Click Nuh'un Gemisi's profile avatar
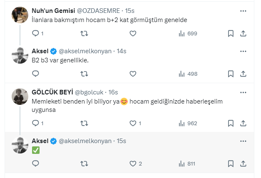 20,15
